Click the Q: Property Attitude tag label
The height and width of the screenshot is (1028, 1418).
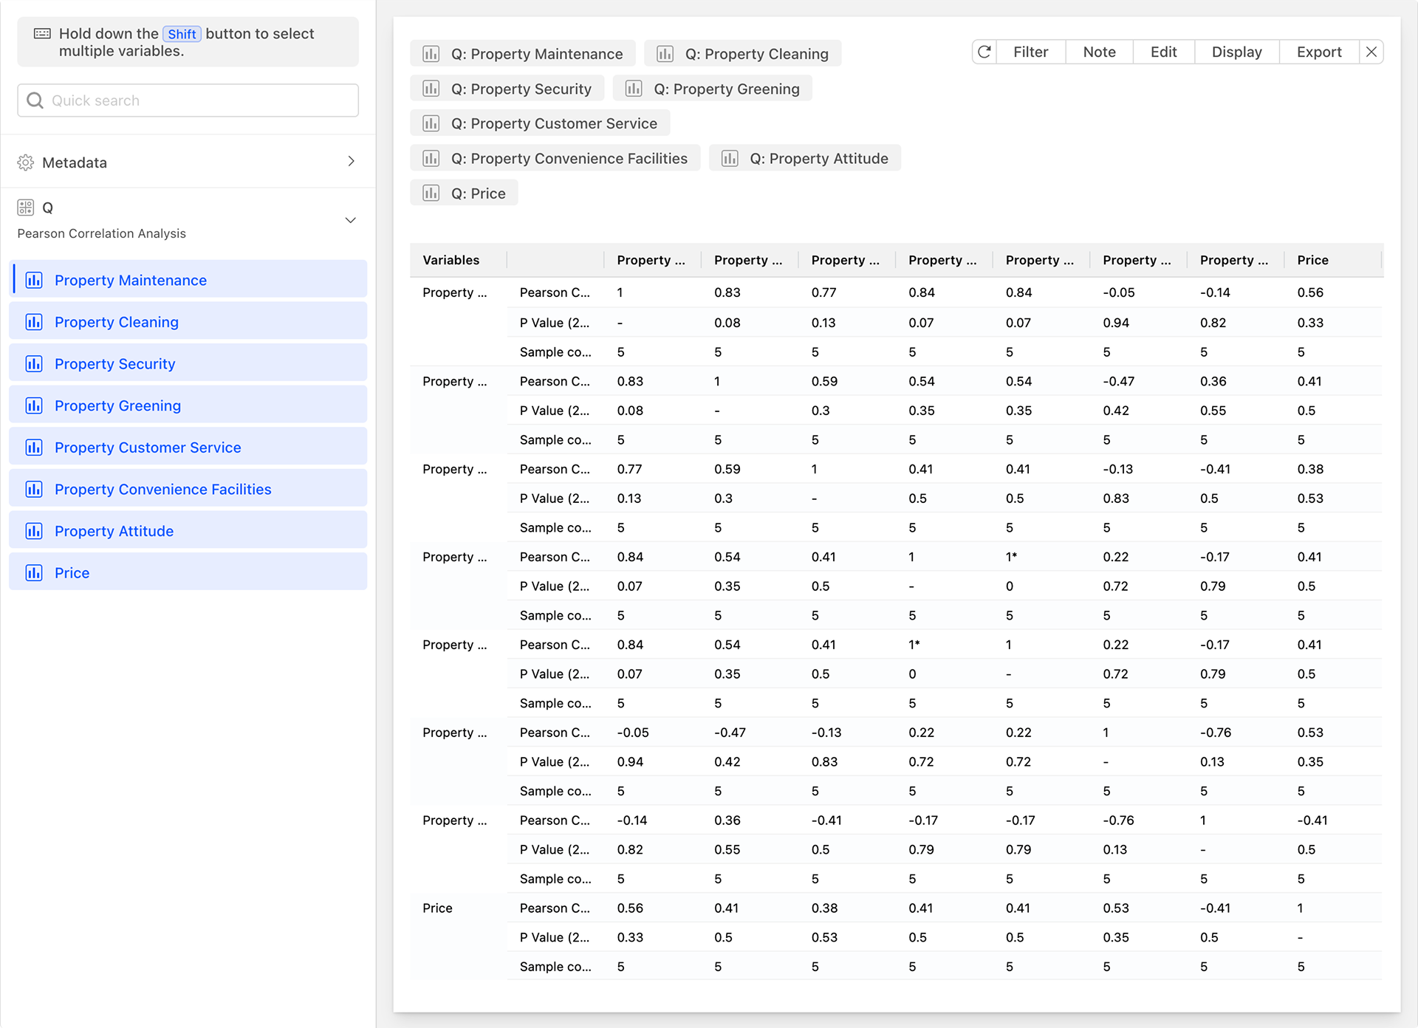(x=819, y=158)
